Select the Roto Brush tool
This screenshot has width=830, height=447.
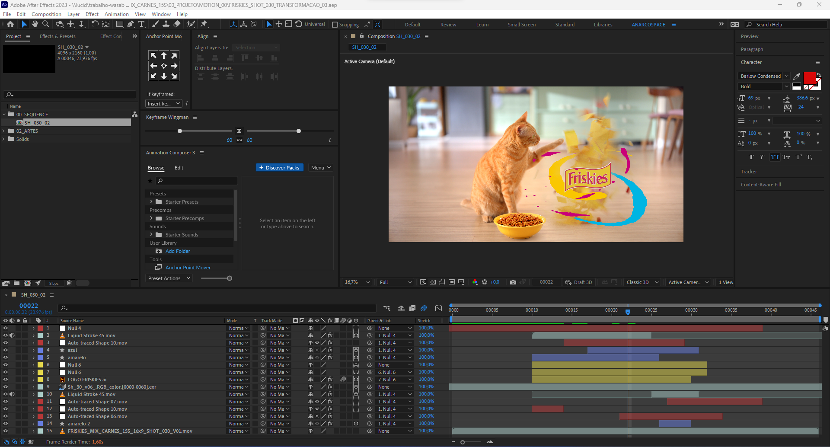click(x=191, y=24)
